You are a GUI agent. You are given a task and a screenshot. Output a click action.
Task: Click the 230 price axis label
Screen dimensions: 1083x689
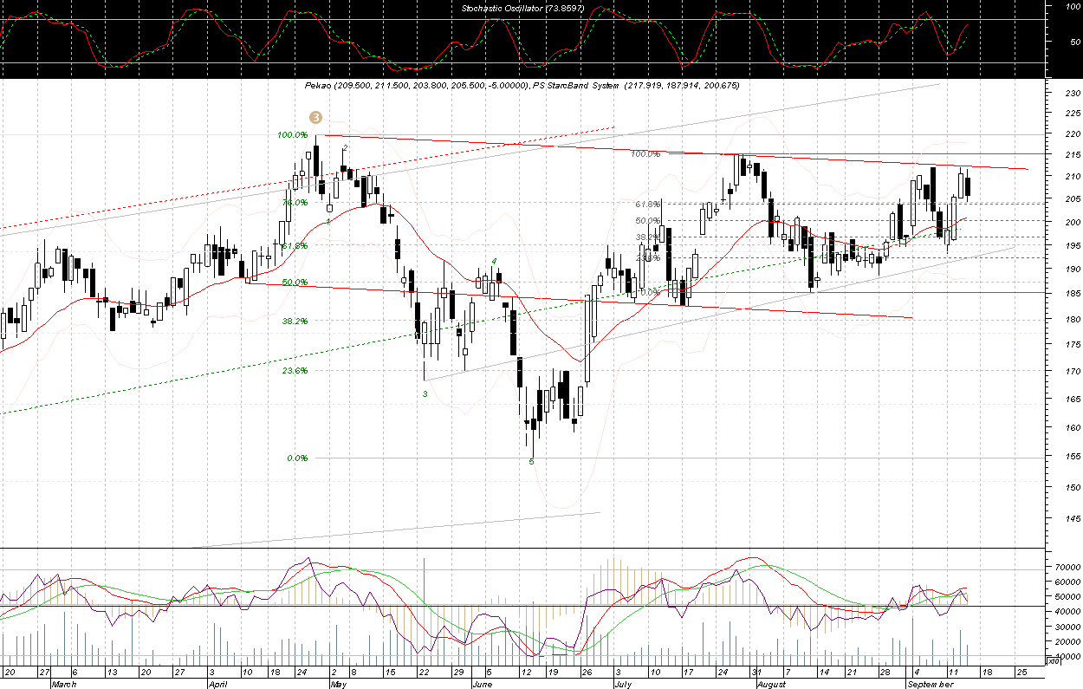1071,94
